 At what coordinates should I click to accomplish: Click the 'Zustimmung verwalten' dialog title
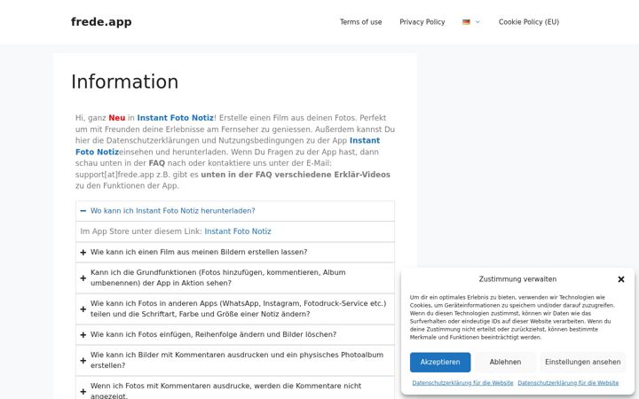[x=517, y=279]
